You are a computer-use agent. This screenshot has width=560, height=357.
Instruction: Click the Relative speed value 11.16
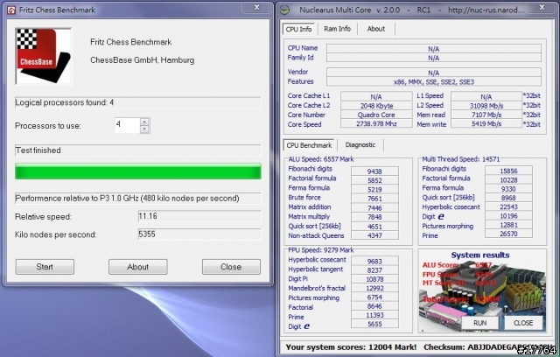click(199, 216)
